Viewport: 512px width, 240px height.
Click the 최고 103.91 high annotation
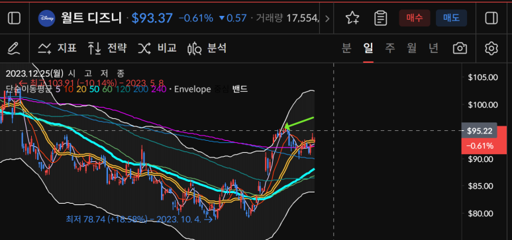[91, 83]
